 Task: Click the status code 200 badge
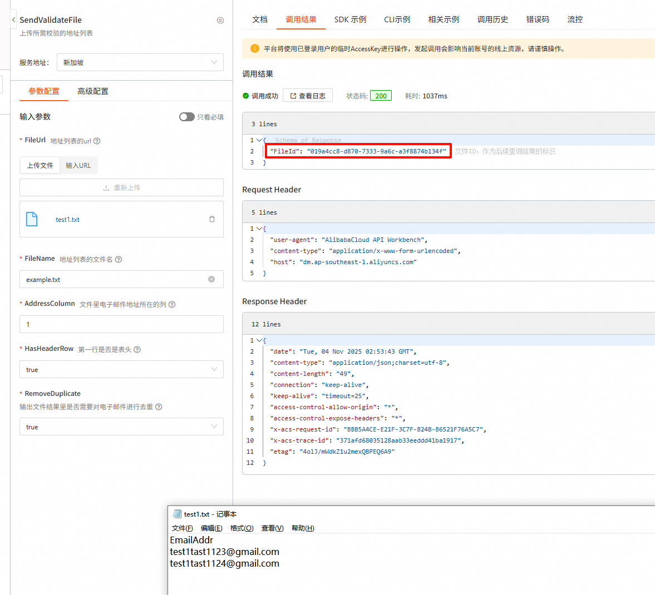coord(381,96)
